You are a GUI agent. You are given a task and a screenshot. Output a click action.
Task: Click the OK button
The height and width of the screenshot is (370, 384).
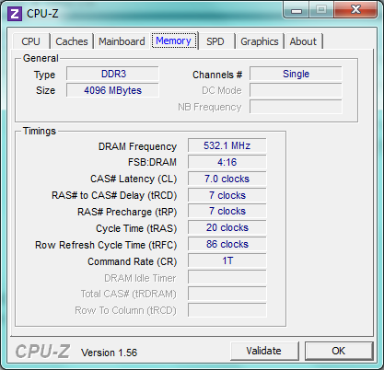tap(339, 351)
